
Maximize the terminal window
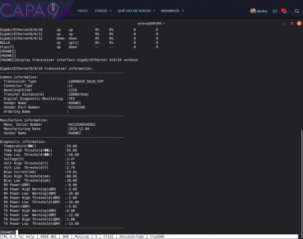pos(292,23)
